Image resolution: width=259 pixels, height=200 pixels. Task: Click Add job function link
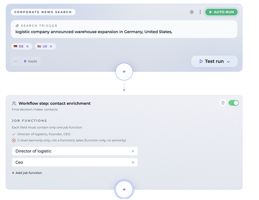(27, 173)
